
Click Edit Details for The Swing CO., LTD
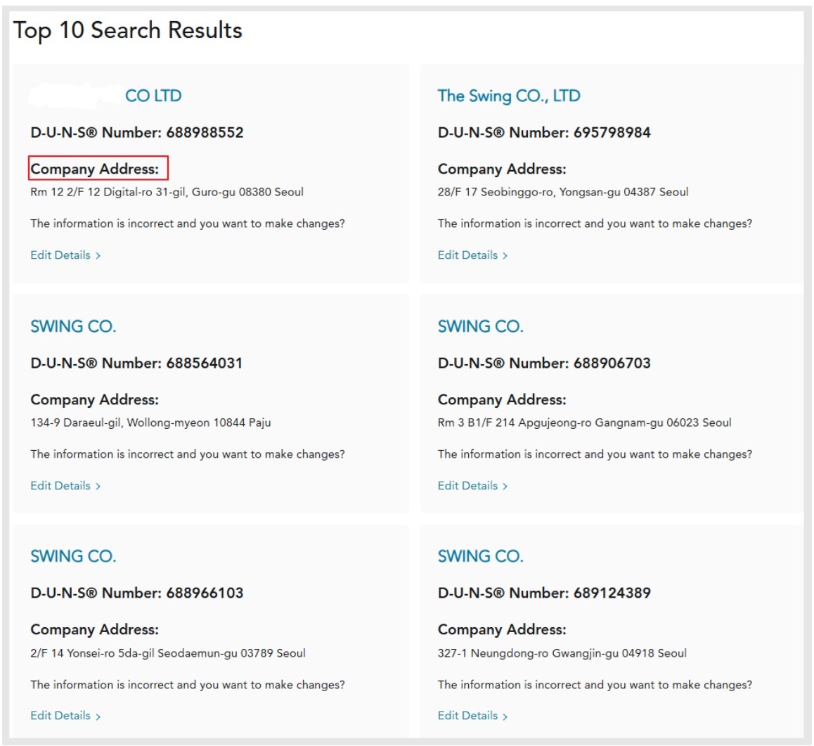472,255
